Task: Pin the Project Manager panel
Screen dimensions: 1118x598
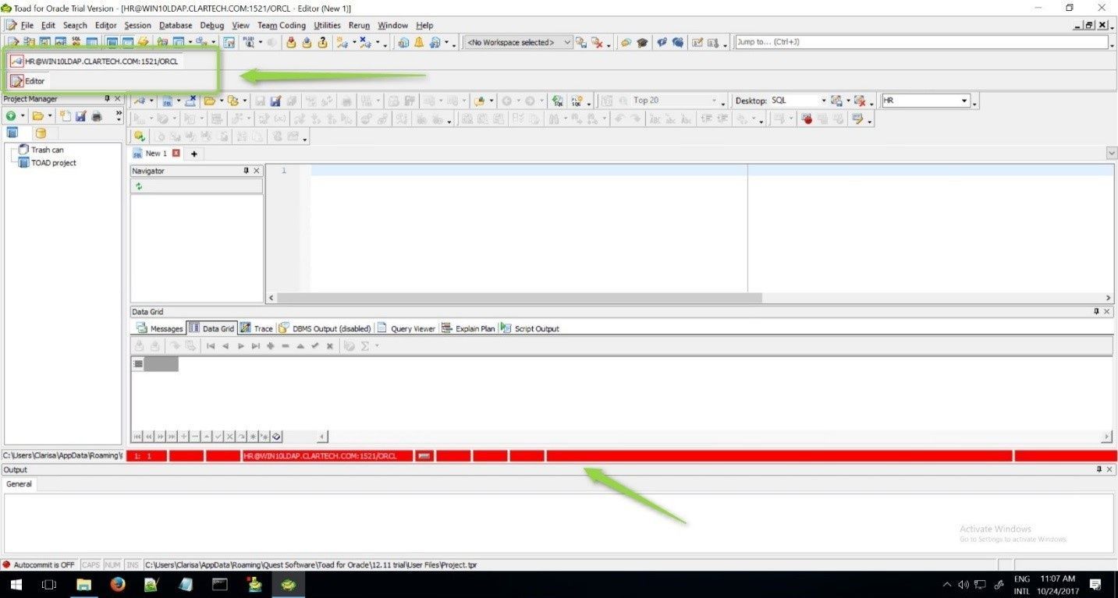Action: [107, 99]
